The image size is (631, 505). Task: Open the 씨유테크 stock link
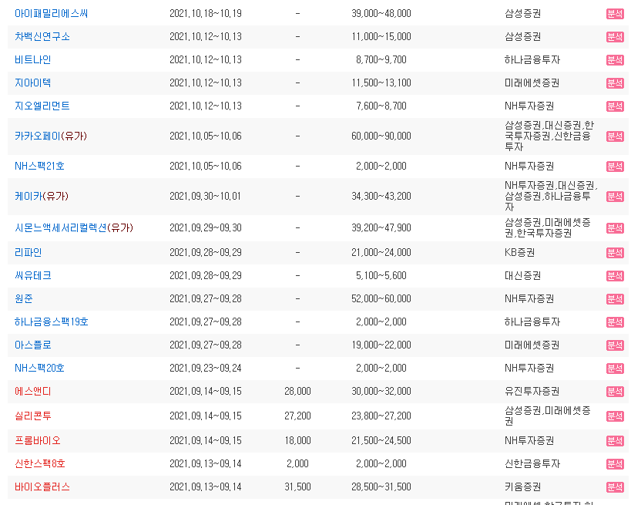33,276
